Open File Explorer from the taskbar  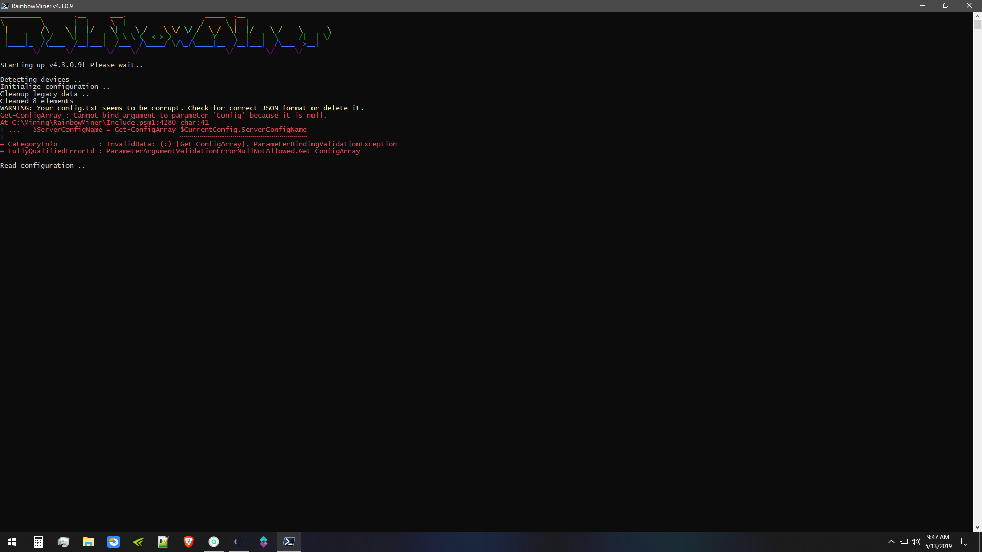coord(88,542)
